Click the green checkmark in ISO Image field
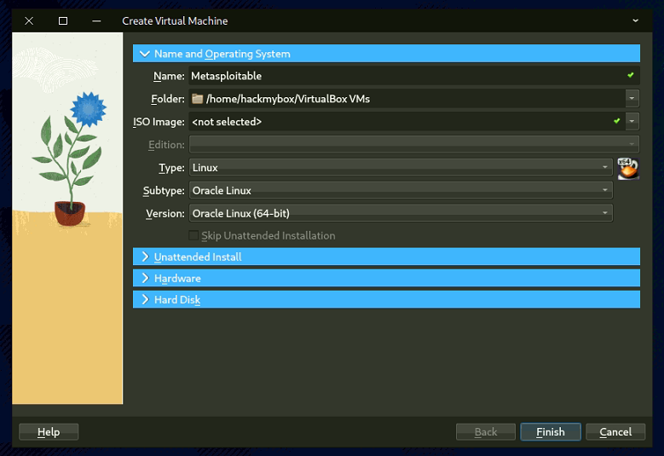 coord(616,122)
